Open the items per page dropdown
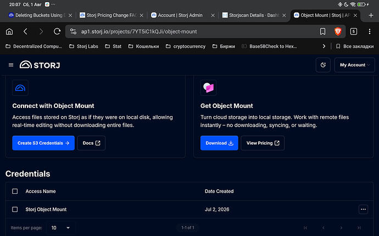The image size is (379, 236). (60, 228)
